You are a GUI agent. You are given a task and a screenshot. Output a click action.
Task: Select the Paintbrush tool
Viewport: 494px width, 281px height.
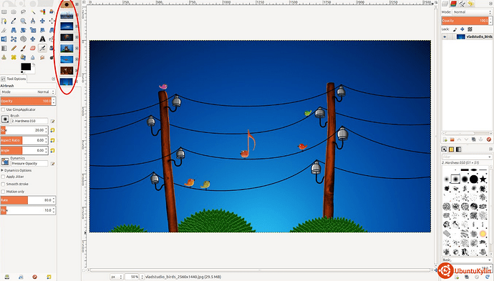pos(24,48)
